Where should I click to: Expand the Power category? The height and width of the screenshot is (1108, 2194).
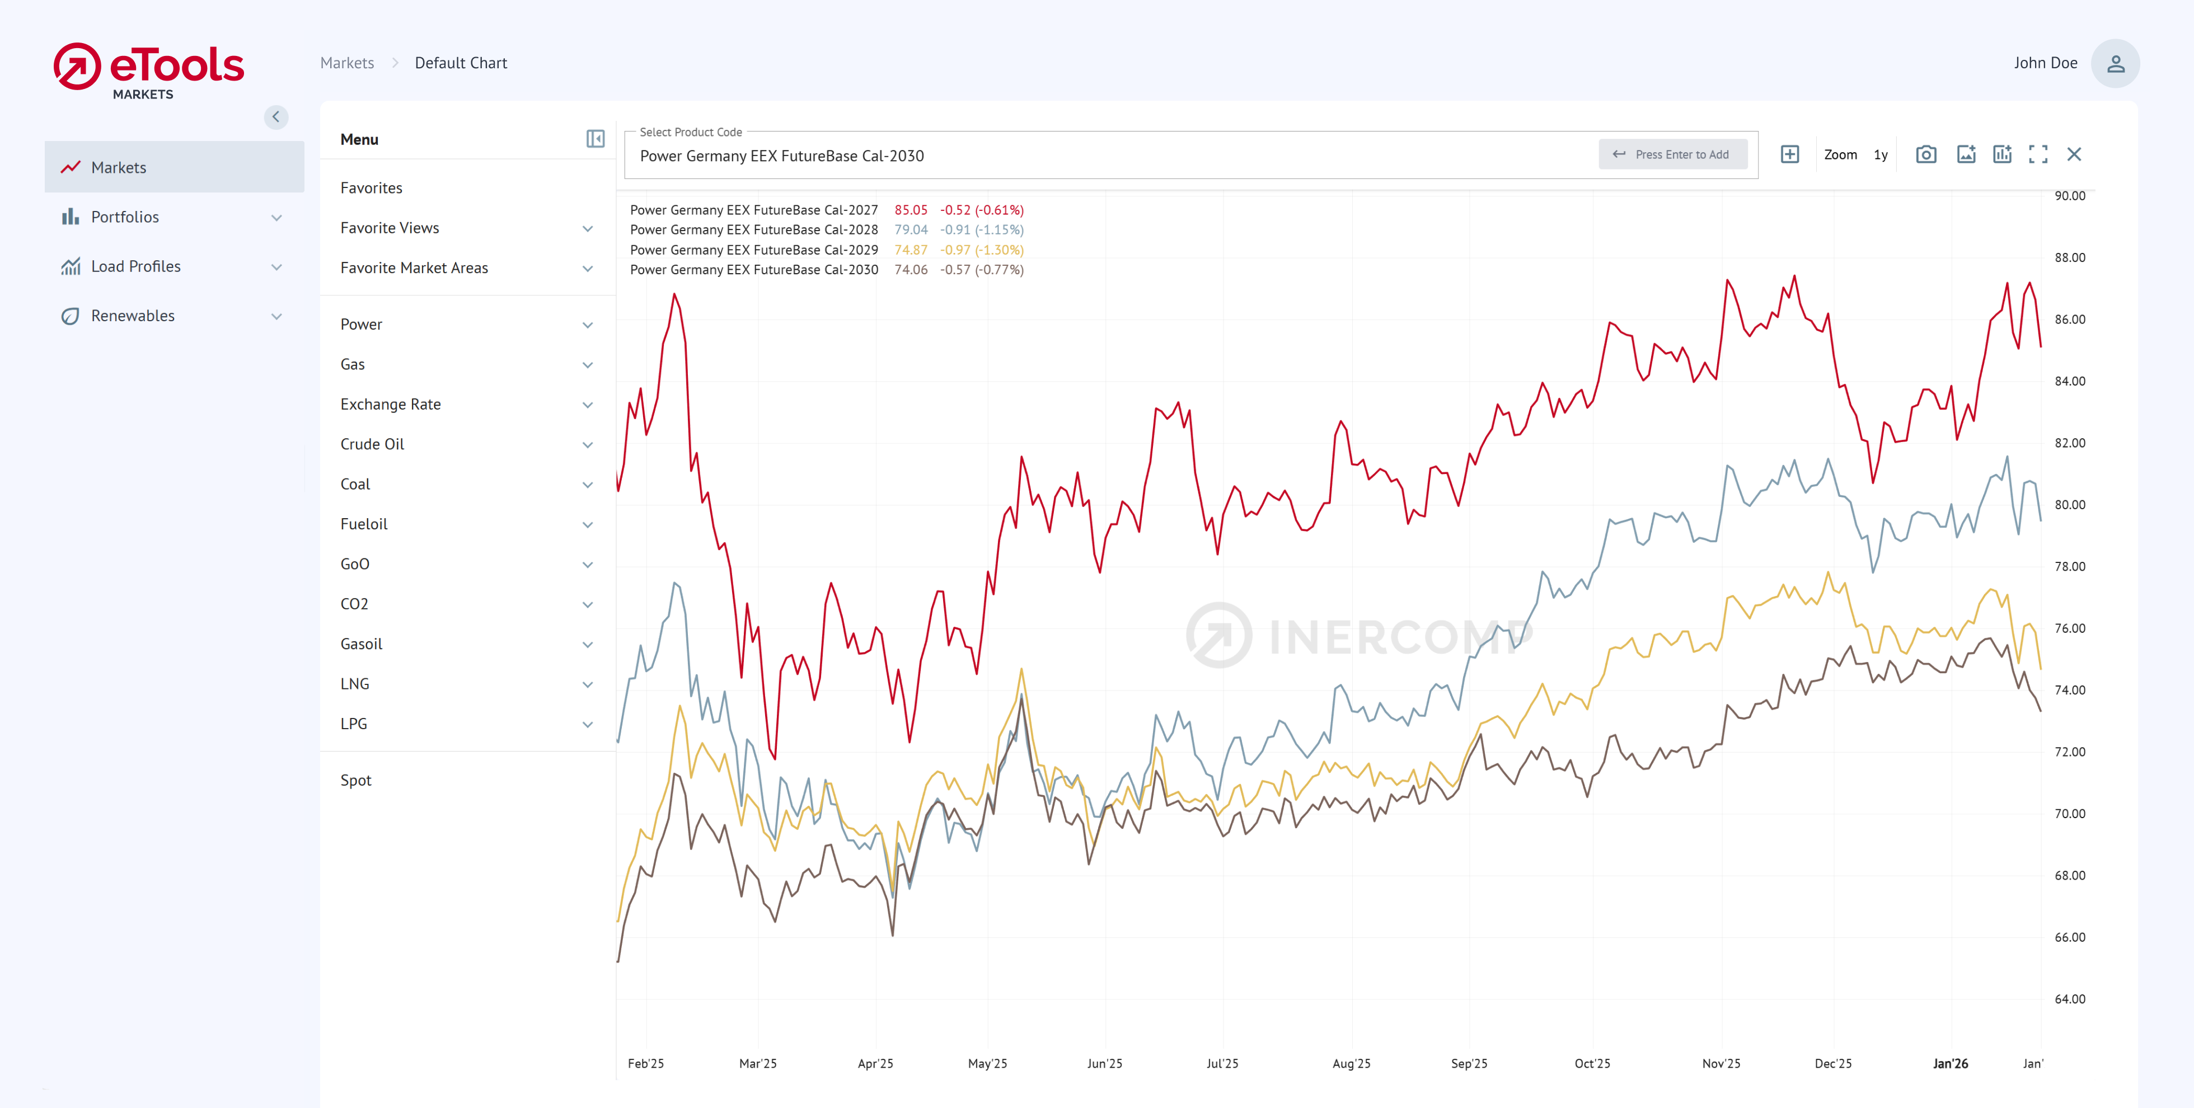tap(361, 323)
